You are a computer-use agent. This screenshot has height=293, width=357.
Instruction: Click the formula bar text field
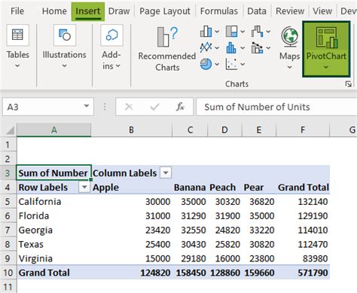(x=276, y=107)
